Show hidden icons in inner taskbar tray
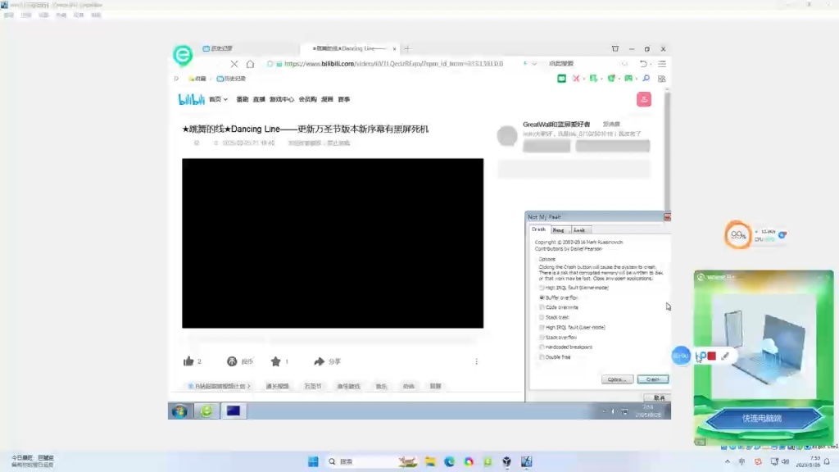839x472 pixels. pos(604,411)
